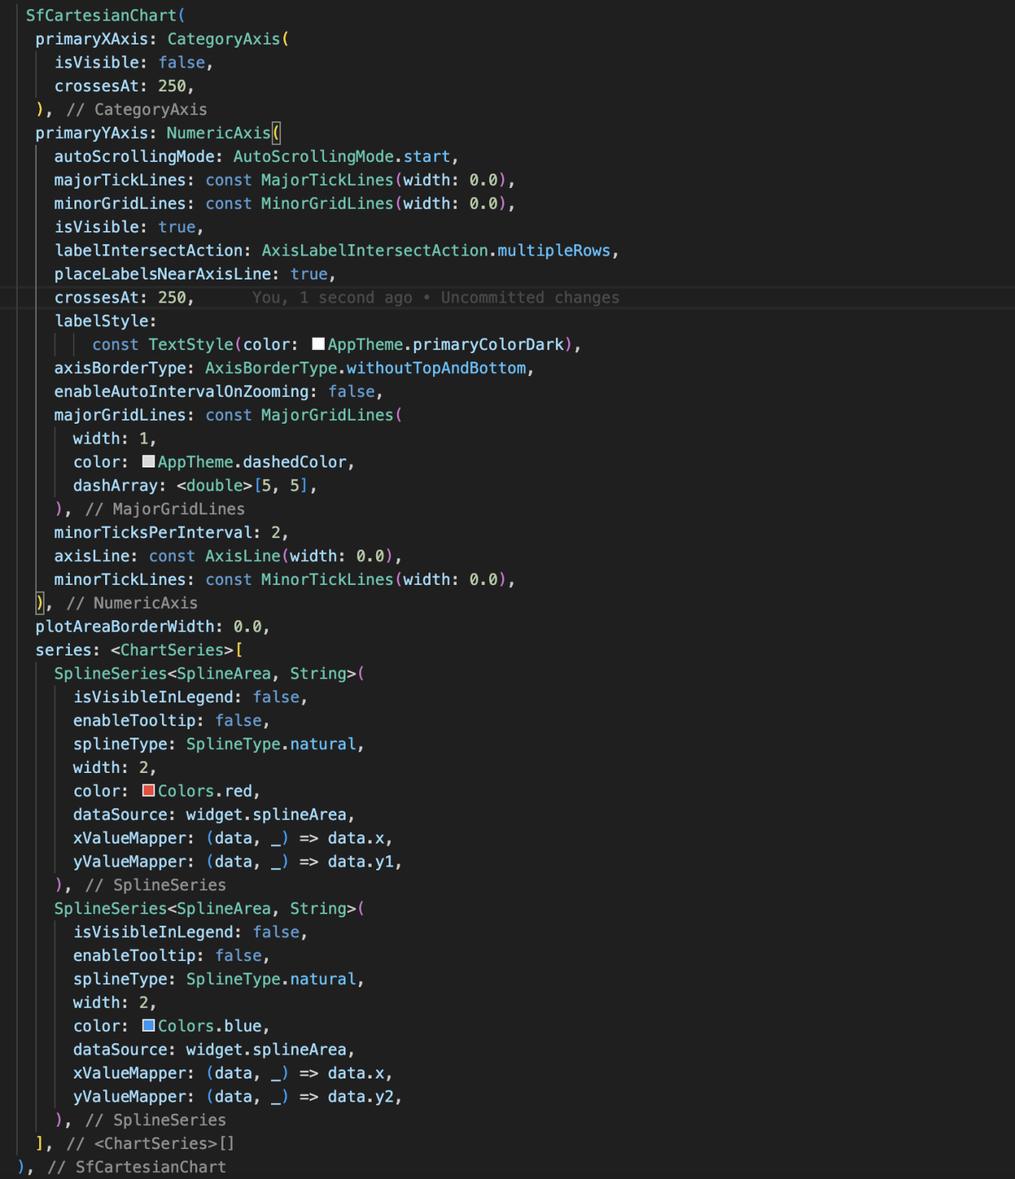Click 'minorTicksPerInterval: 2' line
This screenshot has height=1179, width=1015.
click(170, 532)
